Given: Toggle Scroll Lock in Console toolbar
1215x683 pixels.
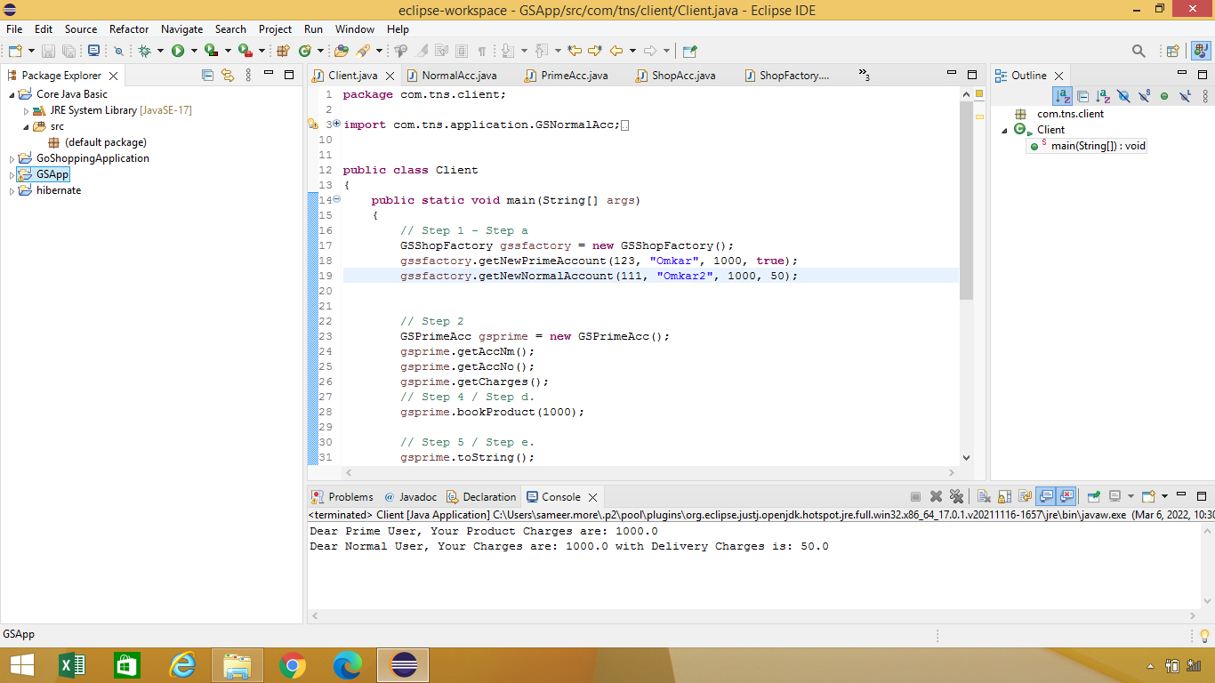Looking at the screenshot, I should click(1004, 497).
